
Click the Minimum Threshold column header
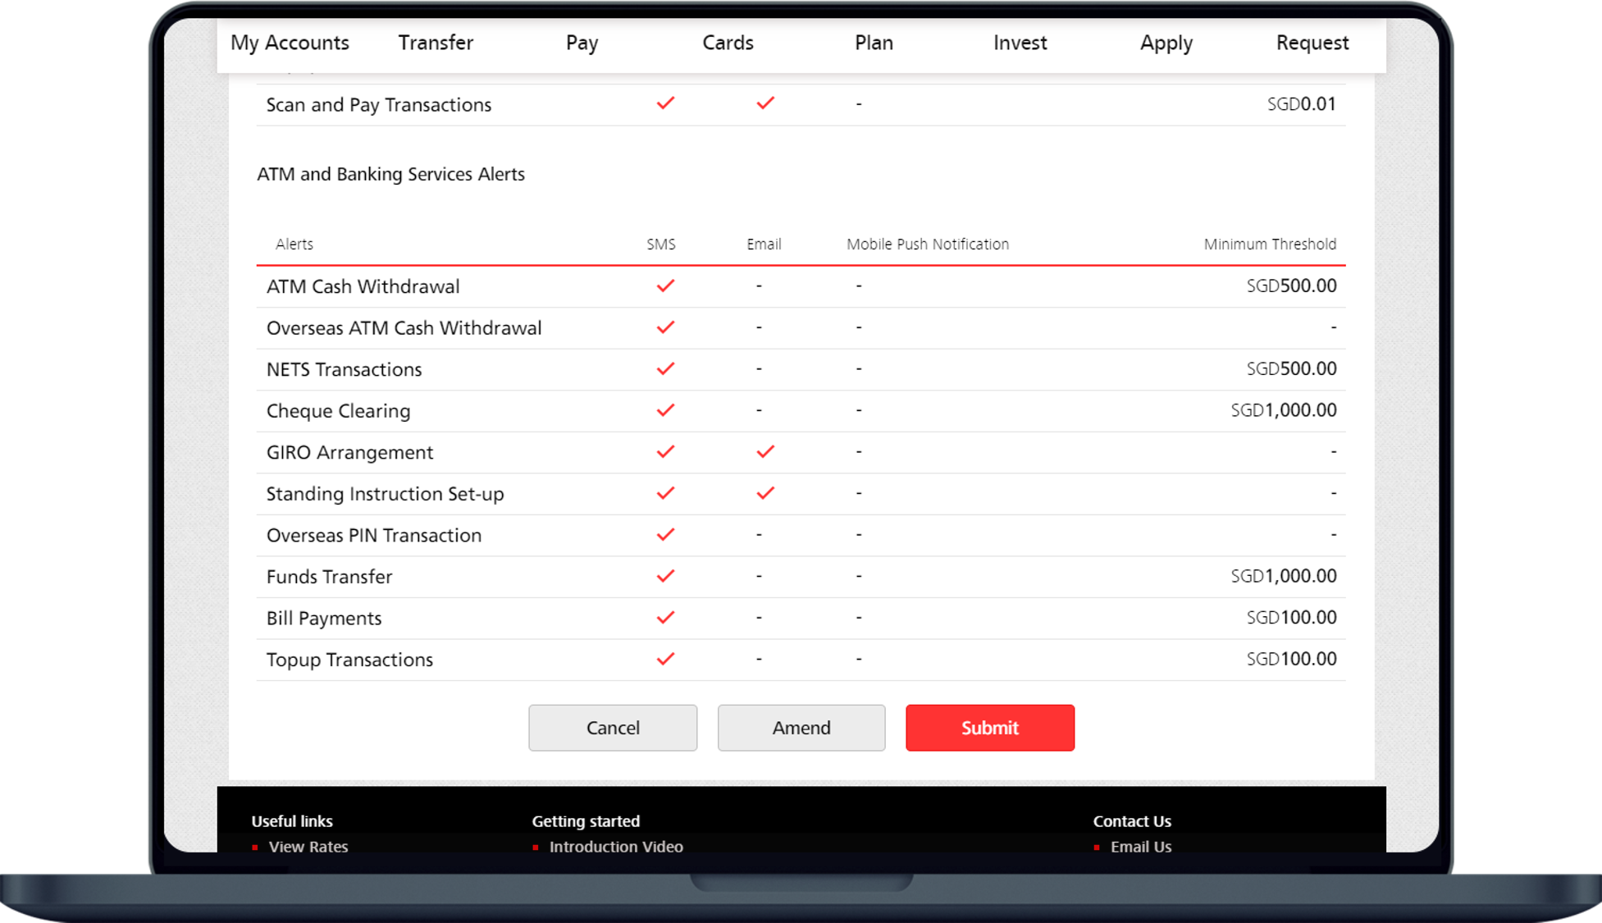pyautogui.click(x=1270, y=244)
